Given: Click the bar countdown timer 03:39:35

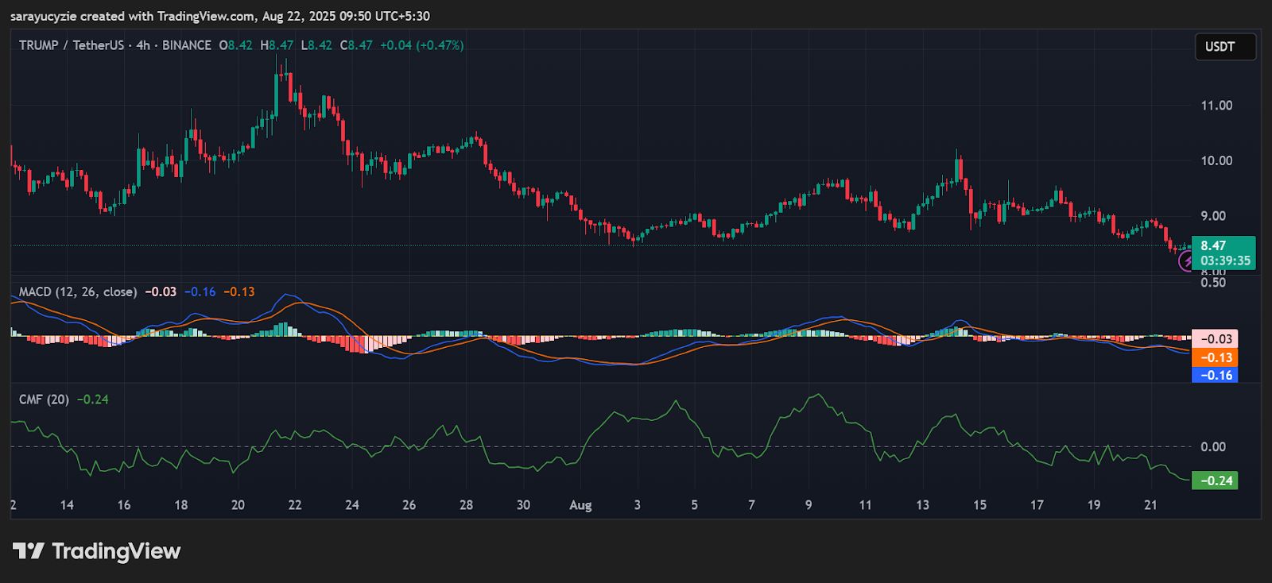Looking at the screenshot, I should point(1225,261).
